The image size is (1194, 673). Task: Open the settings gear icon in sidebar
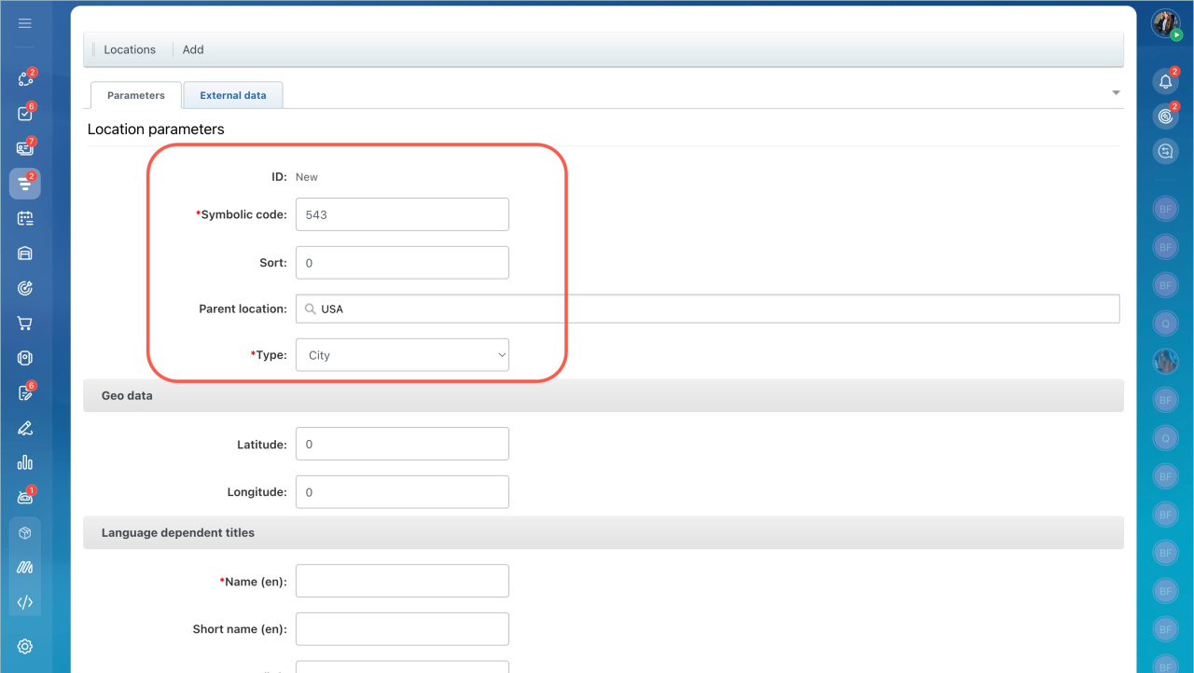[x=25, y=646]
